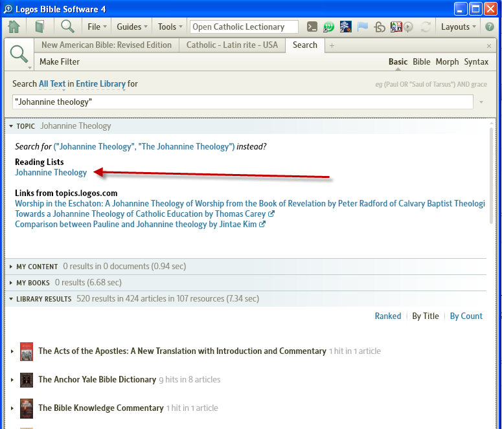Switch to Catholic - Latin rite tab
The width and height of the screenshot is (502, 429).
tap(232, 45)
